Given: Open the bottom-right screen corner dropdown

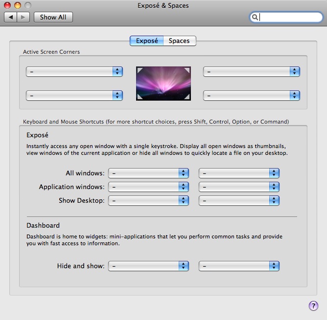Looking at the screenshot, I should [x=252, y=95].
